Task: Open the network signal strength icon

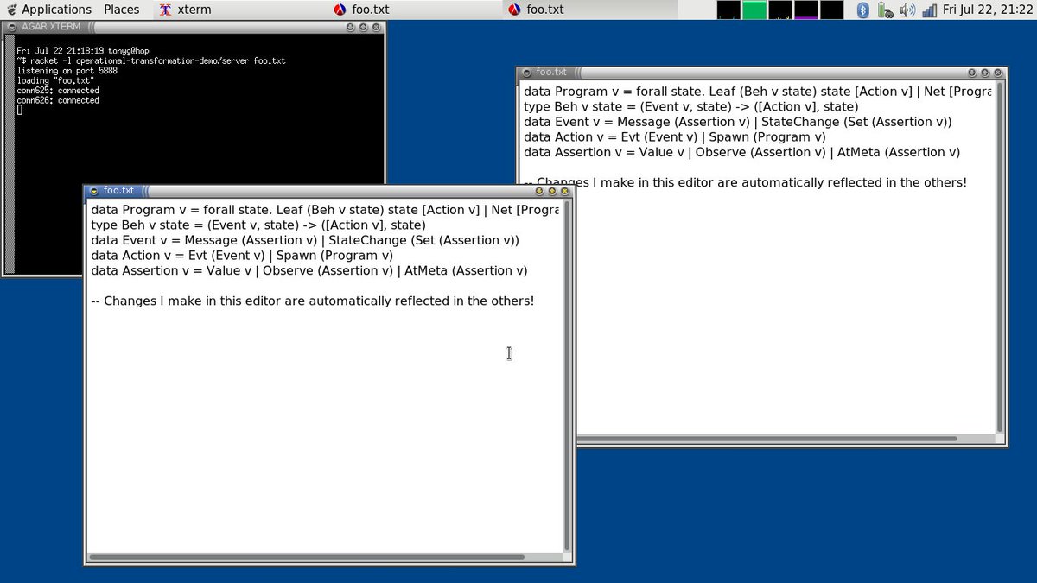Action: tap(929, 10)
